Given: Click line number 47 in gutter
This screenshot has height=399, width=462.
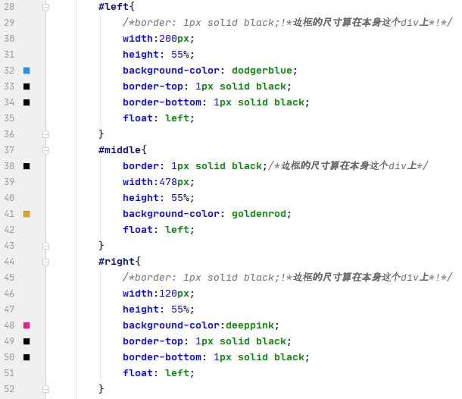Looking at the screenshot, I should [9, 309].
